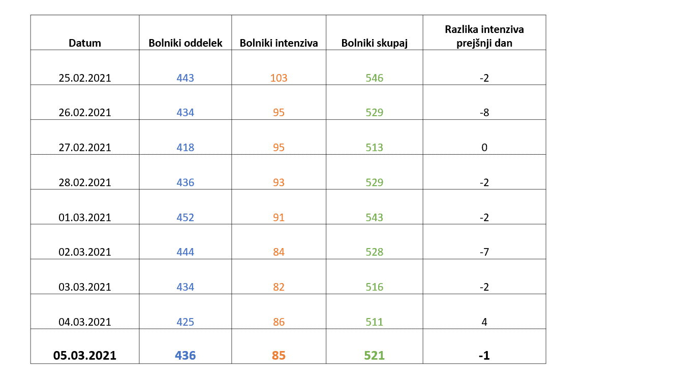The image size is (678, 383).
Task: Select the bold blue value 436
Action: click(x=186, y=356)
